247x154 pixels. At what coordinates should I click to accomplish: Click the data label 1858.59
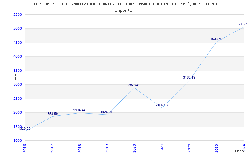(x=52, y=114)
